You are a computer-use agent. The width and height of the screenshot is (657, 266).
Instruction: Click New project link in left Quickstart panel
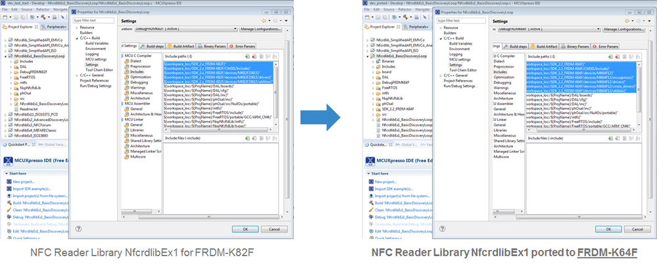click(x=23, y=181)
